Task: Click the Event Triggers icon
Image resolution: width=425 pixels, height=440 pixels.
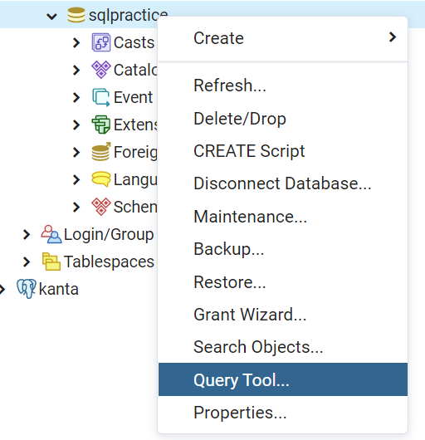Action: [101, 97]
